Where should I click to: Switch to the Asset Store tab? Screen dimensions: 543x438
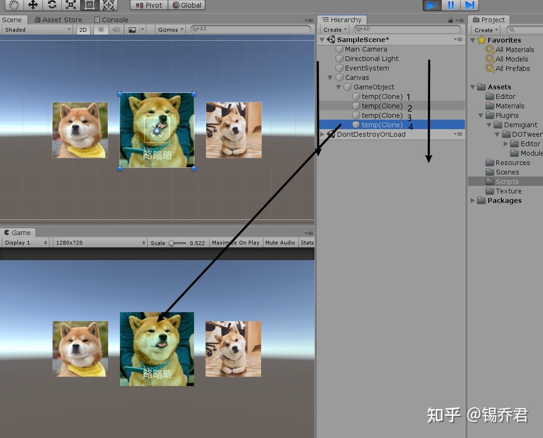point(58,19)
